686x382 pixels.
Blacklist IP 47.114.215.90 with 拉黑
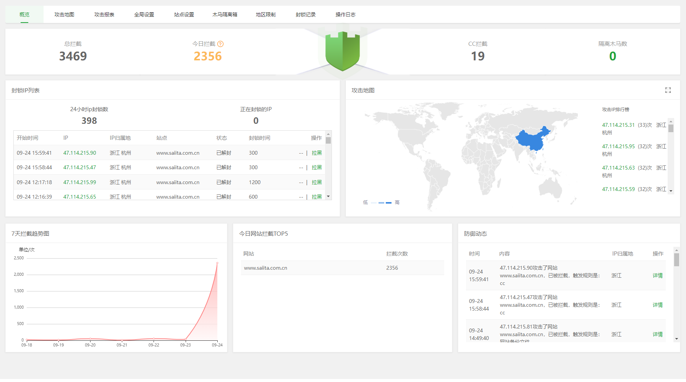coord(317,153)
